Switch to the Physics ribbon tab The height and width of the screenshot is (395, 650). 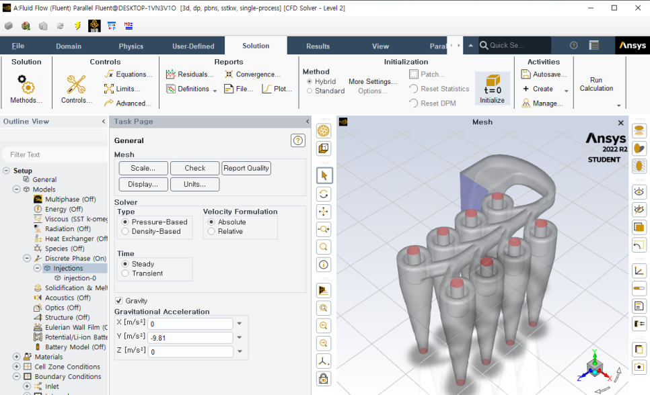pyautogui.click(x=131, y=46)
